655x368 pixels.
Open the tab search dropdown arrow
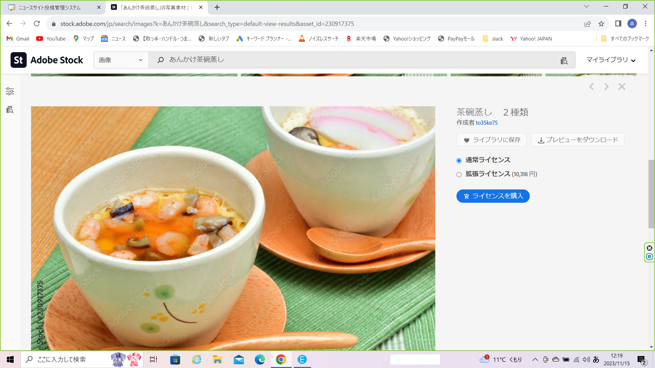coord(586,6)
